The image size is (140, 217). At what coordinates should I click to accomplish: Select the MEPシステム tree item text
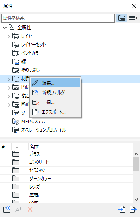point(33,122)
